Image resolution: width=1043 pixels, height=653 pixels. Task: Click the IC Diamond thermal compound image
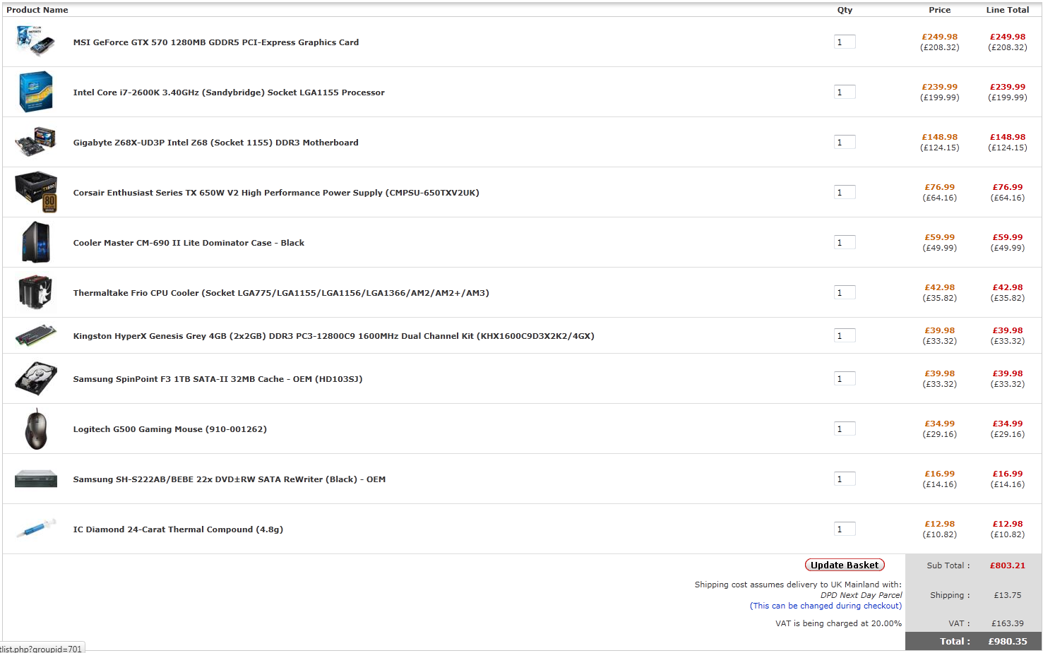35,528
